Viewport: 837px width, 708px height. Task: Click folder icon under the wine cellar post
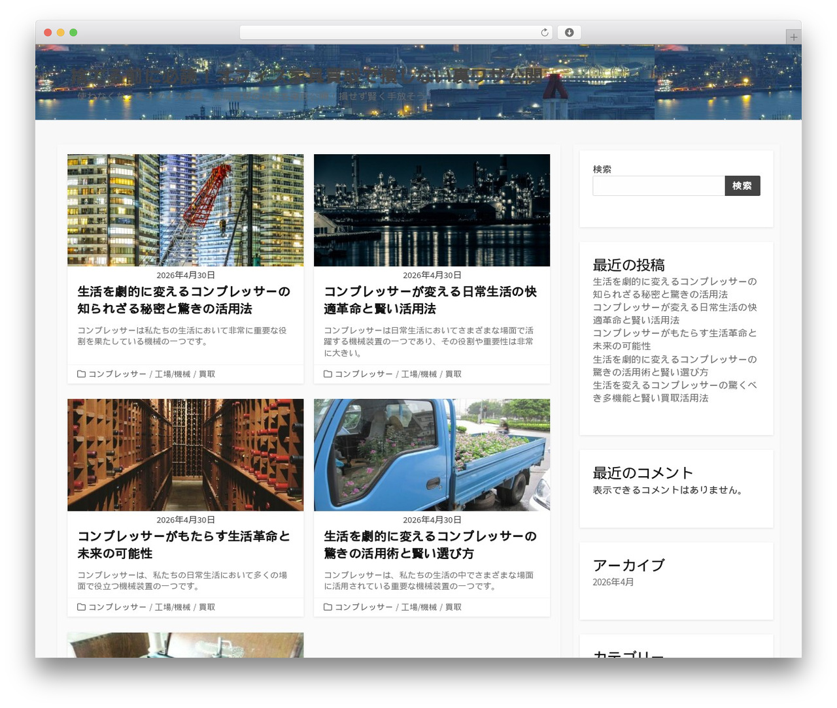tap(82, 607)
